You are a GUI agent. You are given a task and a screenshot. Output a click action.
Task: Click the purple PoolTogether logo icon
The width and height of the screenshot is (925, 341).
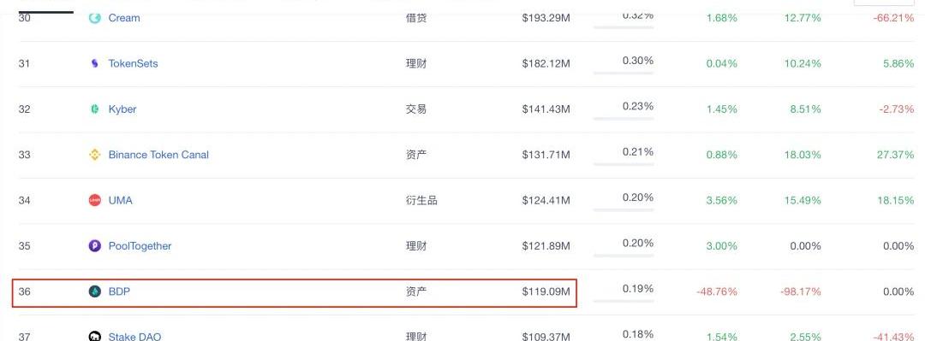pyautogui.click(x=94, y=246)
